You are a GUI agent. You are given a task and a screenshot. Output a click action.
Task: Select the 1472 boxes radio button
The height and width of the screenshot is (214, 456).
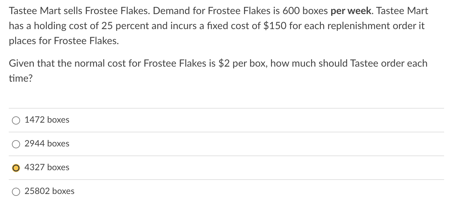[16, 120]
